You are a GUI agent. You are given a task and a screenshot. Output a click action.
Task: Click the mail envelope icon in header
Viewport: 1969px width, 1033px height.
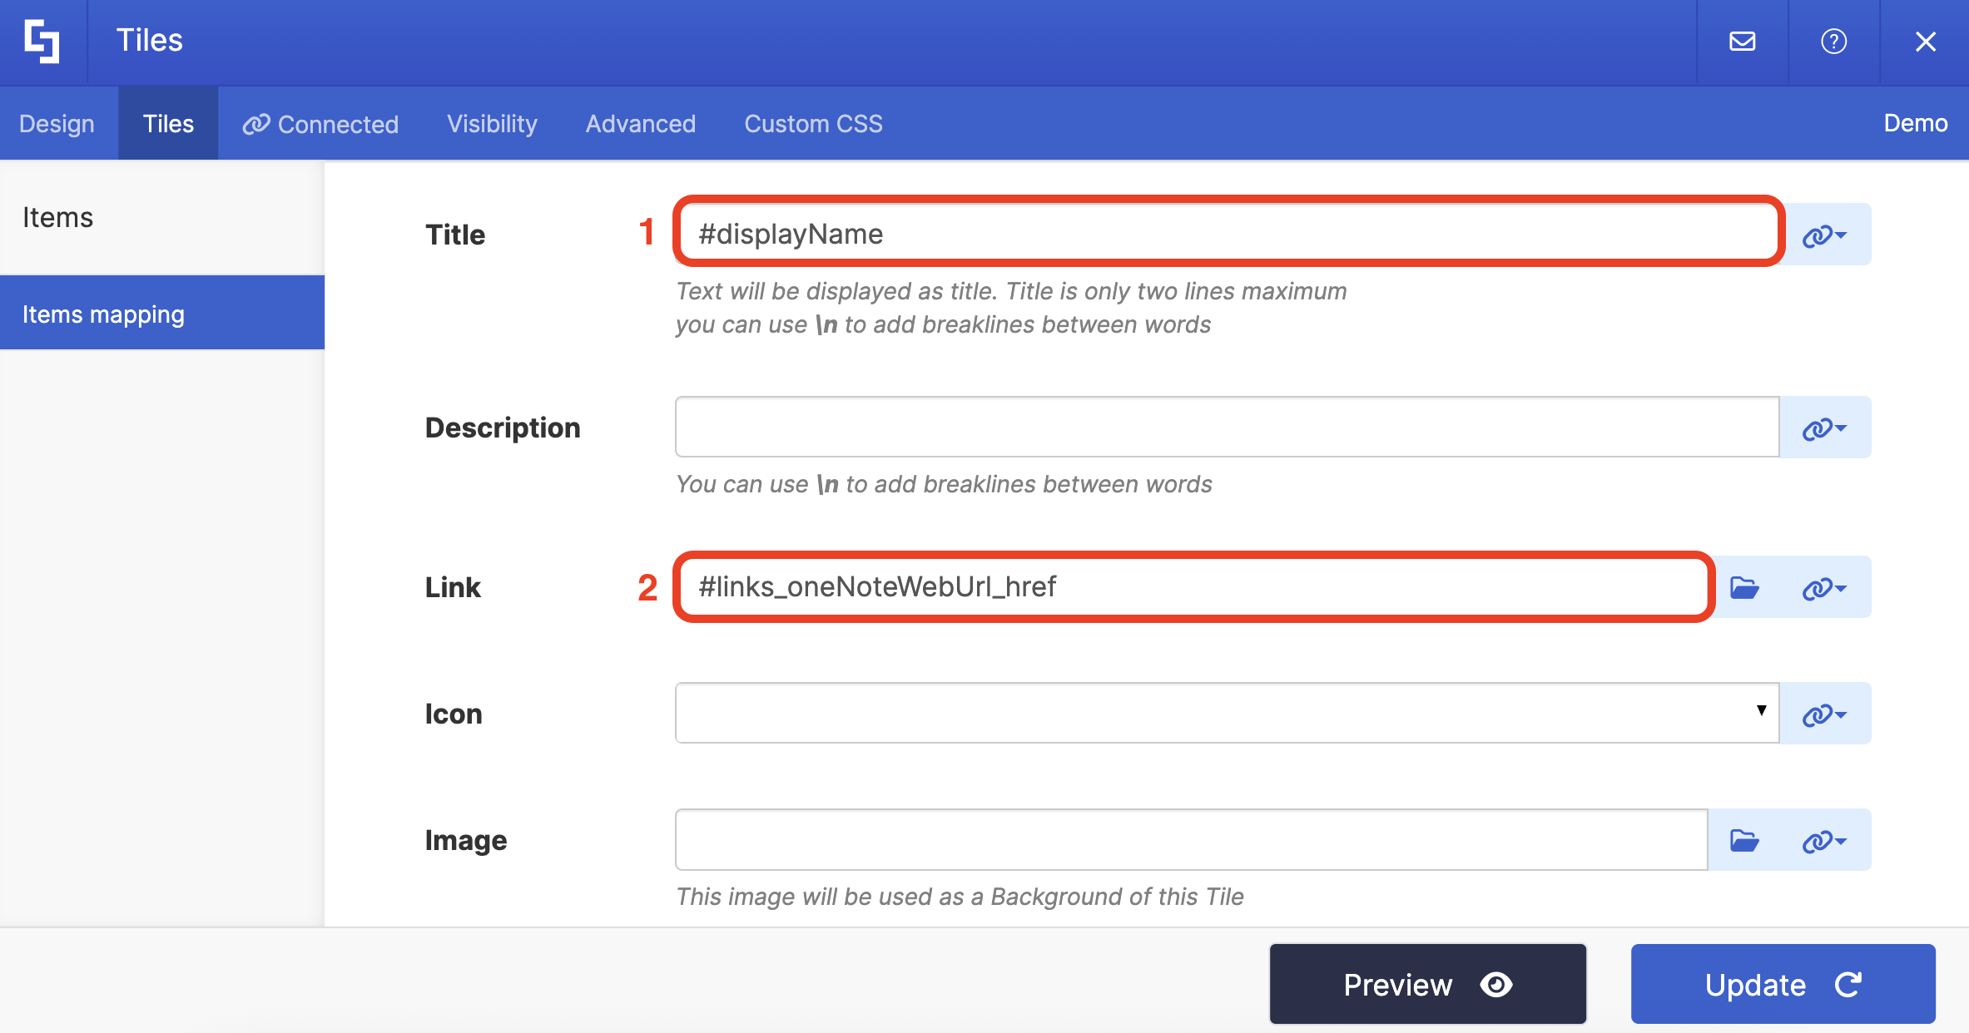pyautogui.click(x=1742, y=41)
